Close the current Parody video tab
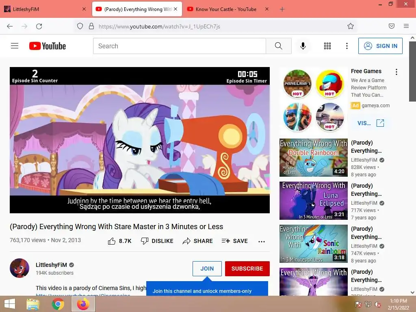The image size is (416, 312). tap(175, 9)
